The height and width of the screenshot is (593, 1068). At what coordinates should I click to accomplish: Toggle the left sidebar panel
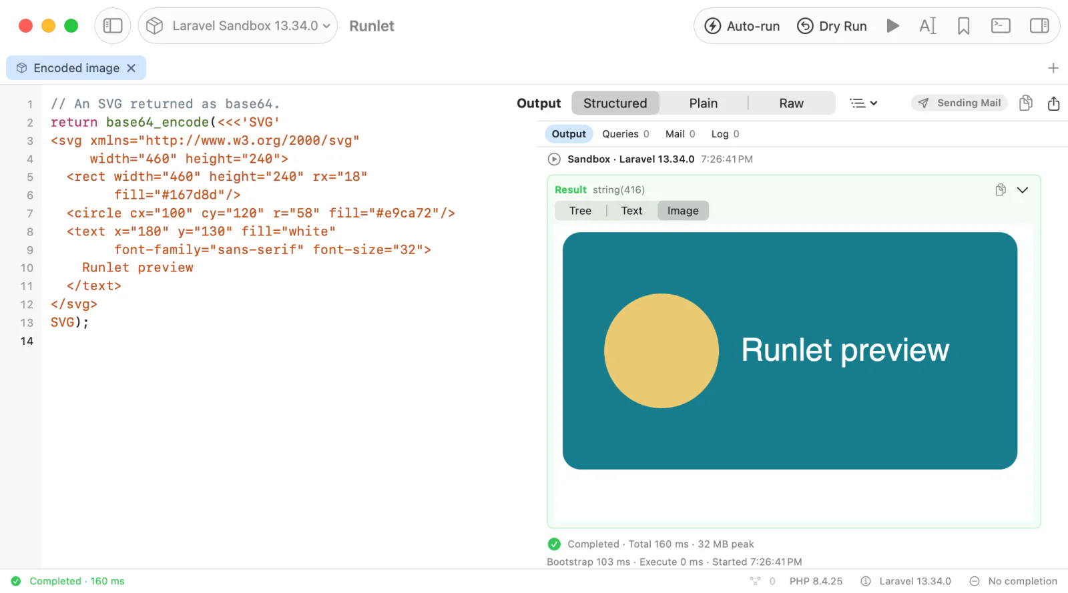113,26
